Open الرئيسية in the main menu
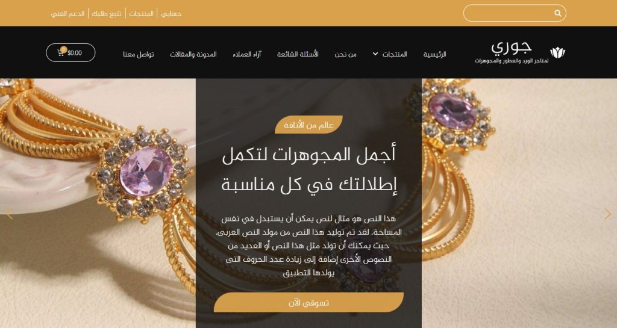The height and width of the screenshot is (328, 617). click(434, 54)
